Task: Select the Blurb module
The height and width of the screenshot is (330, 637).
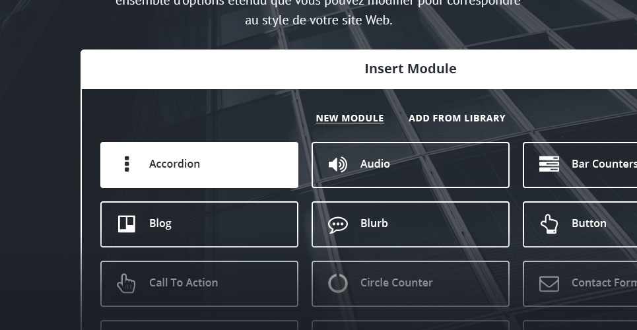Action: (x=411, y=224)
